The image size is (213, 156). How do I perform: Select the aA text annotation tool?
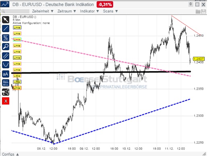tap(6, 74)
